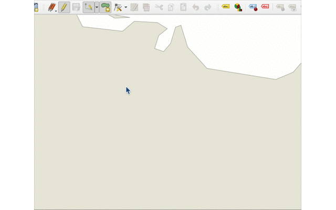
Task: Open Current Edits pencils icon
Action: coord(51,7)
